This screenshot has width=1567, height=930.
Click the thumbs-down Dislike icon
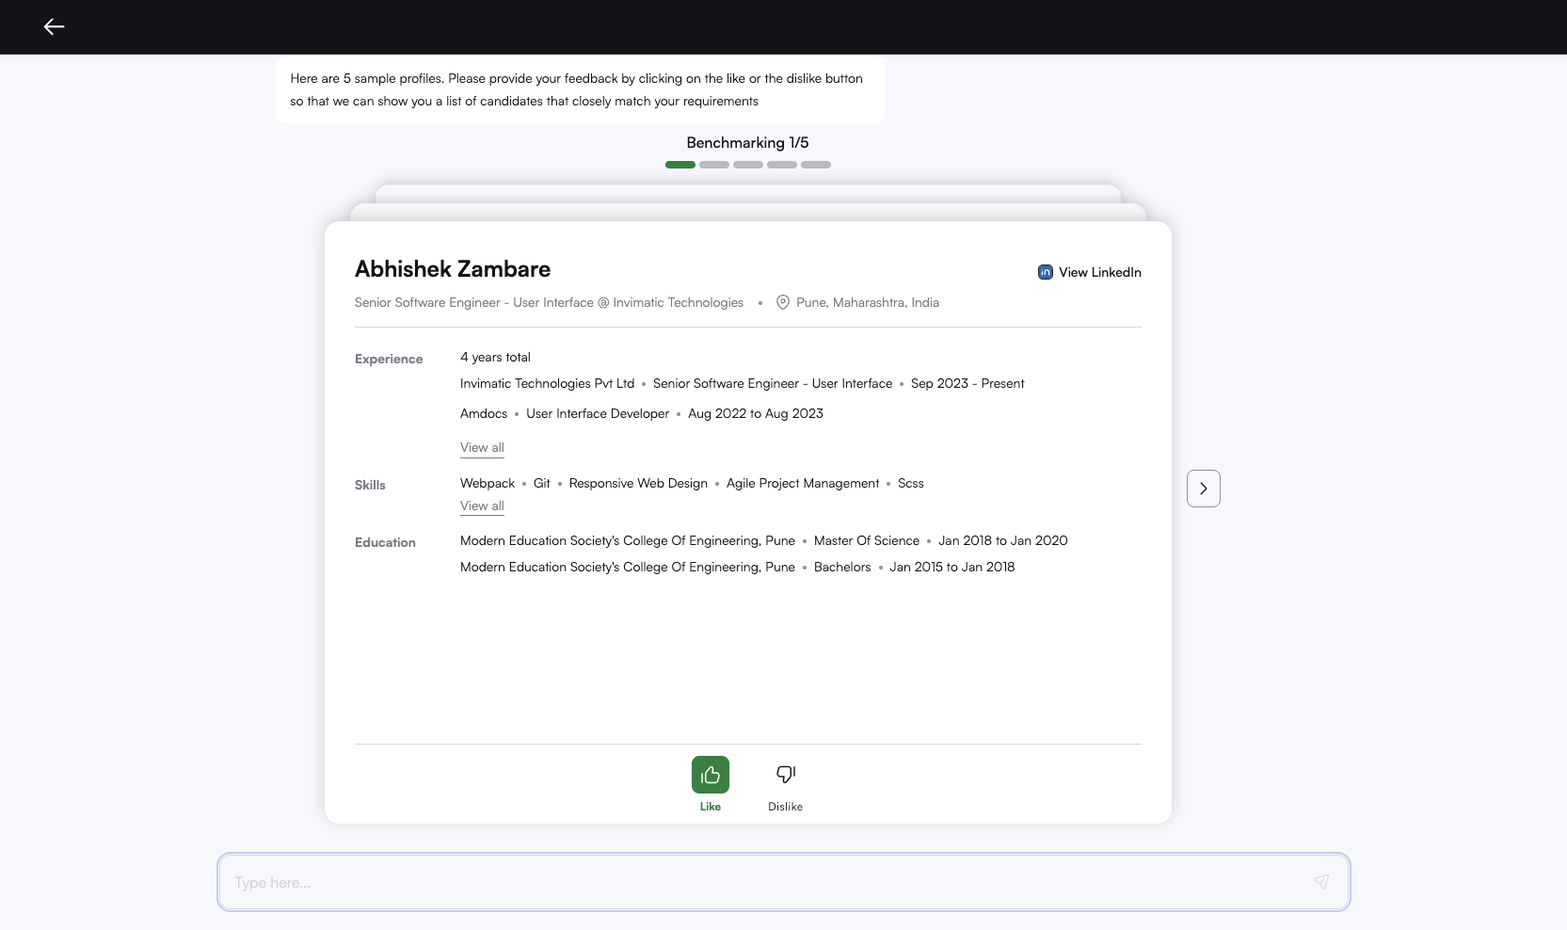point(786,775)
